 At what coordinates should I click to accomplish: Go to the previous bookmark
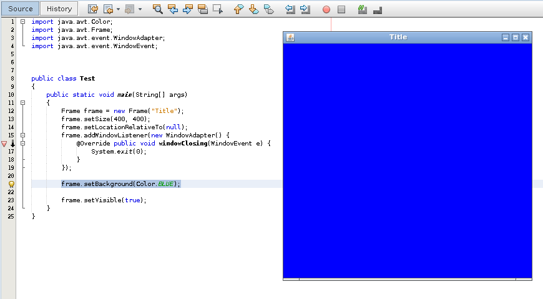(238, 9)
